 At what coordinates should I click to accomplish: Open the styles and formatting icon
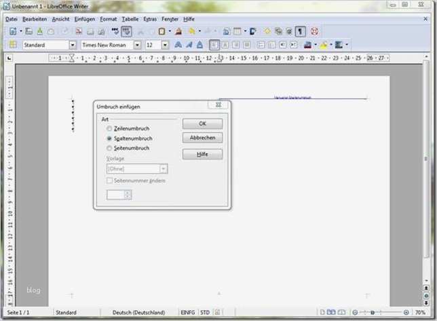click(x=12, y=45)
